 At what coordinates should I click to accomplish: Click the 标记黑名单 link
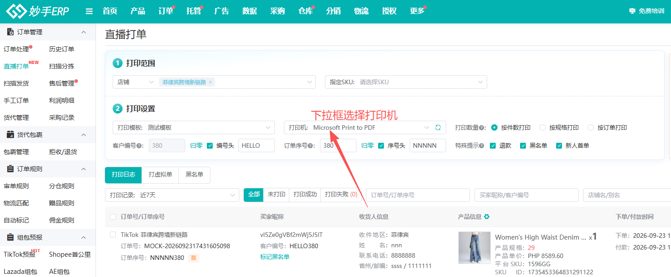(275, 257)
